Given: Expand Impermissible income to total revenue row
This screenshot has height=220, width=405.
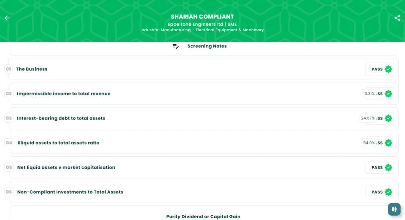Looking at the screenshot, I should click(204, 94).
